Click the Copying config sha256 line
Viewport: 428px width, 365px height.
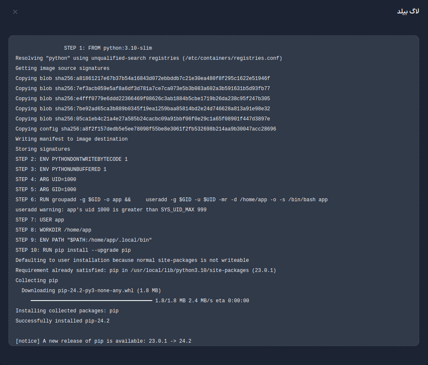coord(146,129)
